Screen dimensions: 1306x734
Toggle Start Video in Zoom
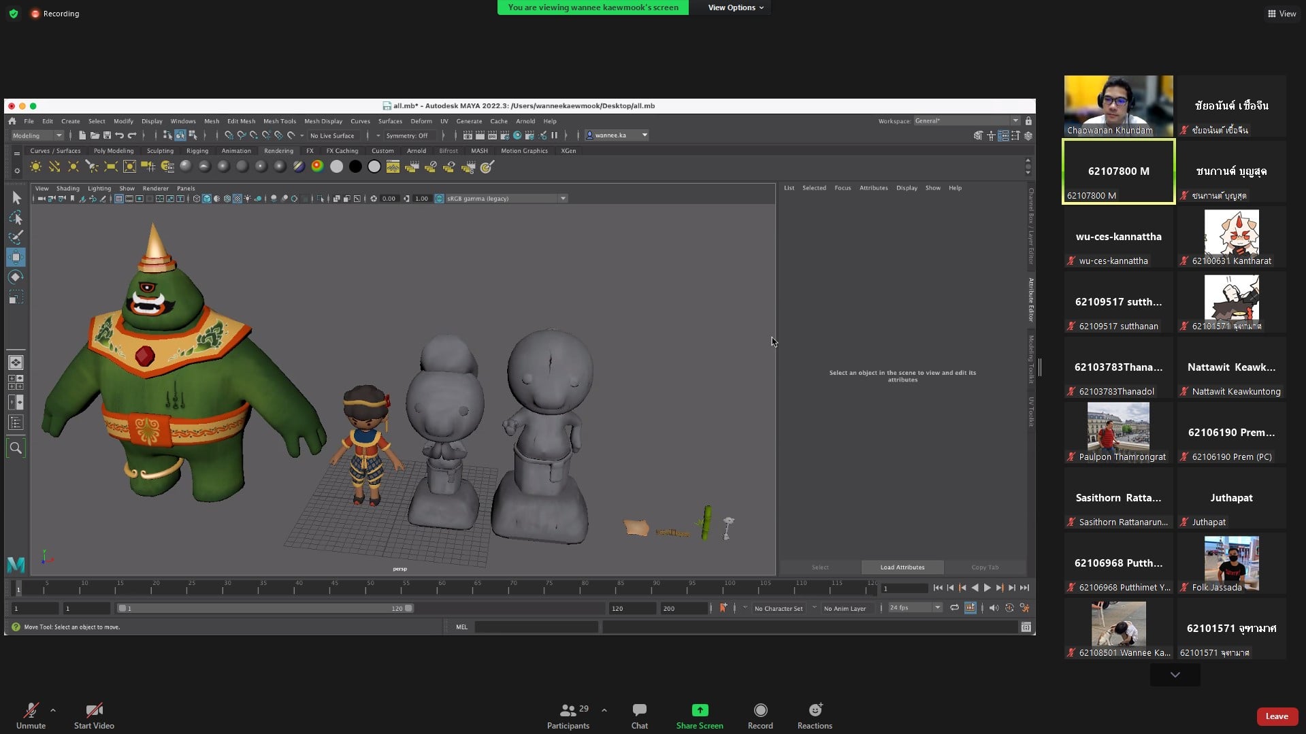tap(94, 716)
